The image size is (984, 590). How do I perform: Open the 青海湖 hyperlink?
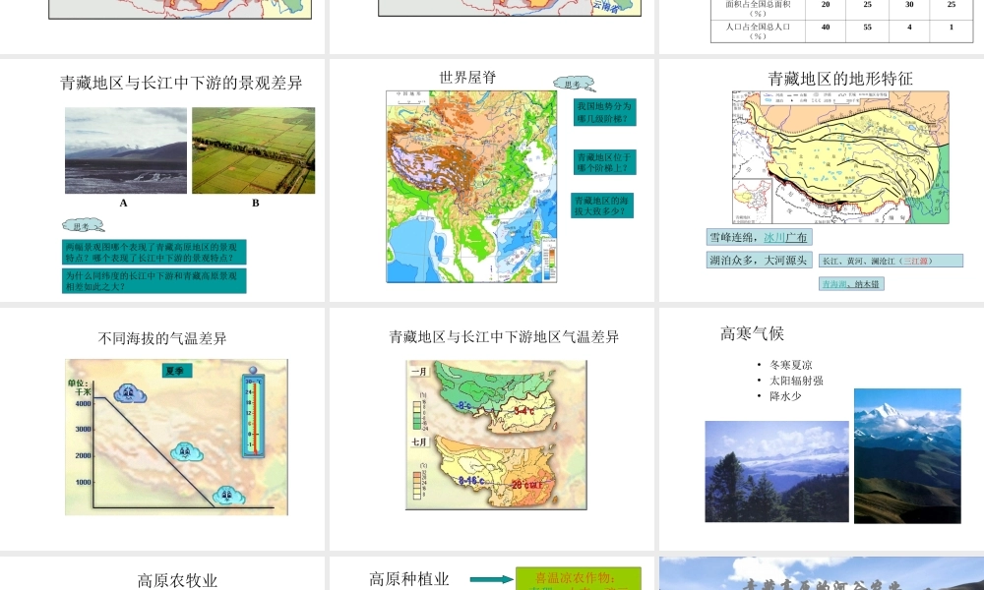pyautogui.click(x=834, y=284)
